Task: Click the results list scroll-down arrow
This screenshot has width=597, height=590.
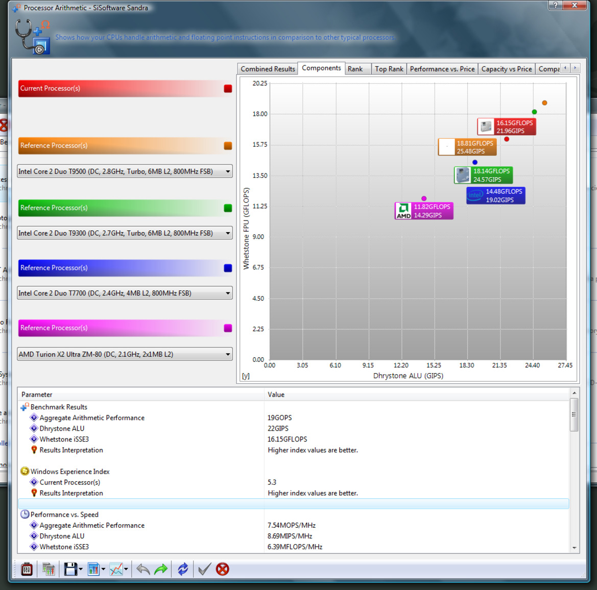Action: [x=574, y=548]
